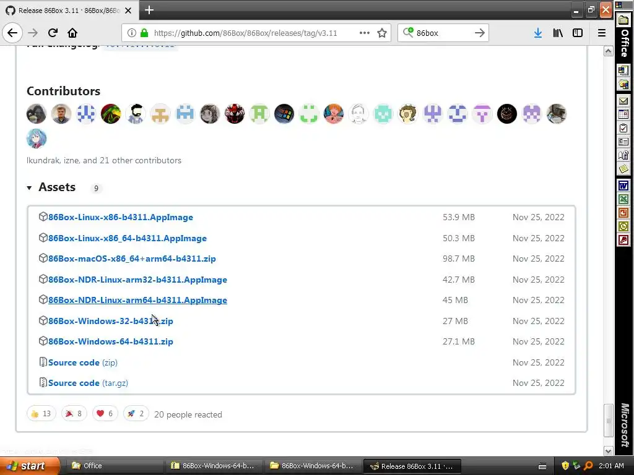
Task: Download 86Box-Linux-x86_64-b4311.AppImage
Action: 128,238
